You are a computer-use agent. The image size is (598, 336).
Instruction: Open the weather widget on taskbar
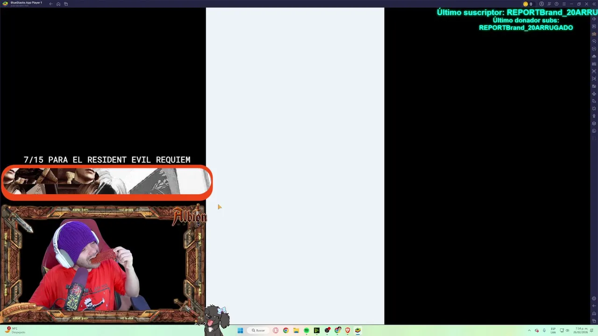(15, 330)
